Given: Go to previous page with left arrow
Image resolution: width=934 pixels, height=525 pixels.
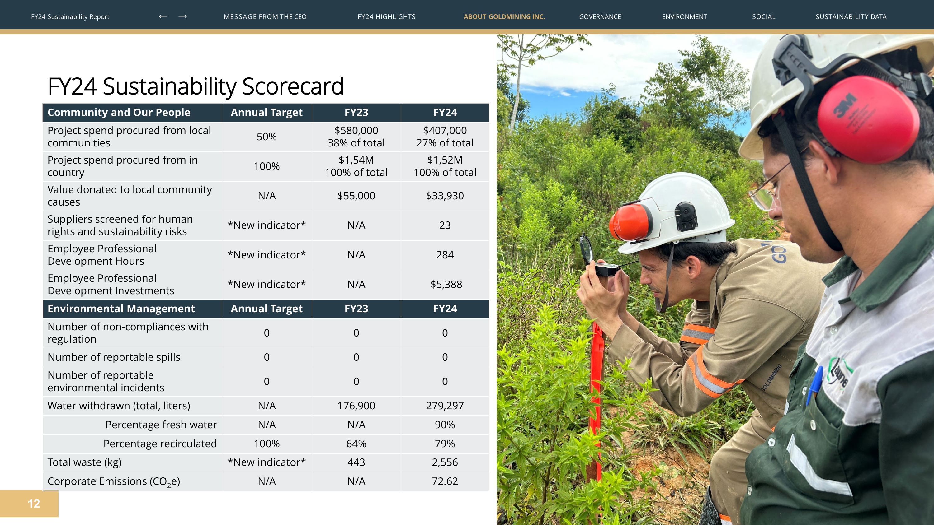Looking at the screenshot, I should pos(163,16).
